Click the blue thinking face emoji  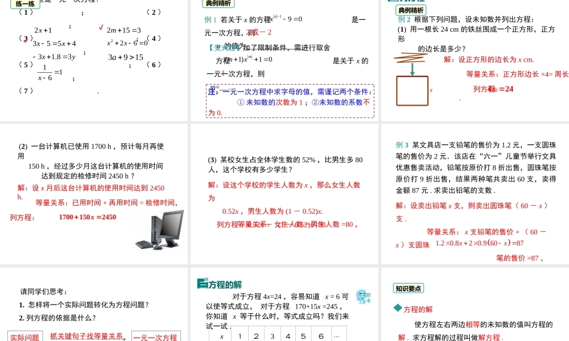pyautogui.click(x=362, y=297)
